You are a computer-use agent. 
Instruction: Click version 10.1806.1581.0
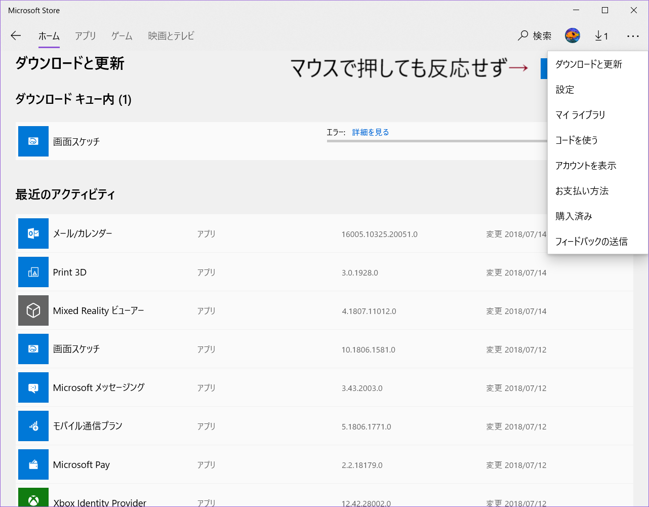[x=369, y=350]
